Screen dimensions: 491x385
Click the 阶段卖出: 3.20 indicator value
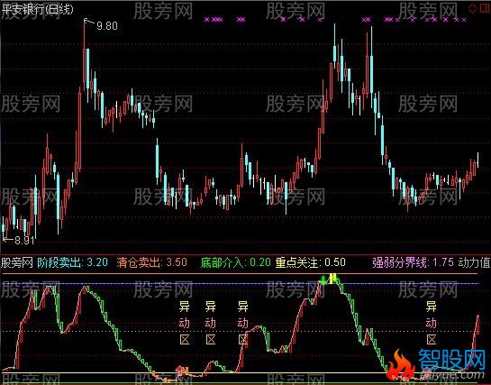pyautogui.click(x=73, y=262)
